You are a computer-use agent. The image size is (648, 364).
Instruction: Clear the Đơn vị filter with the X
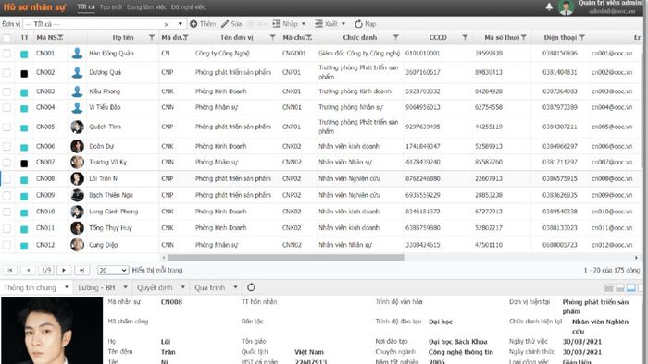166,24
